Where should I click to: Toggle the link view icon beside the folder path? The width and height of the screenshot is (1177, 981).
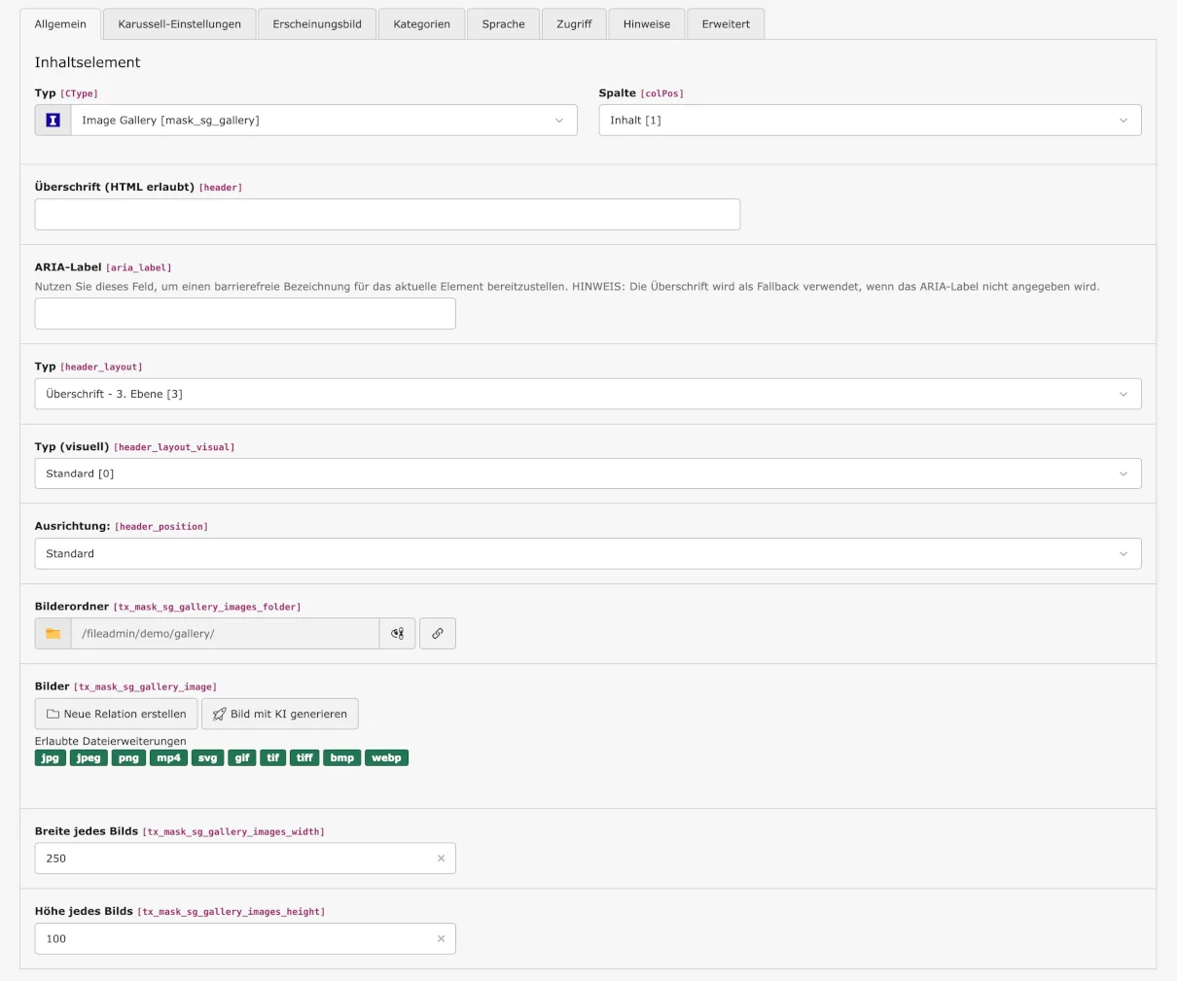point(397,634)
